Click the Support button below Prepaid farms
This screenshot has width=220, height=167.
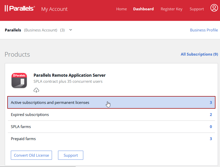(71, 155)
